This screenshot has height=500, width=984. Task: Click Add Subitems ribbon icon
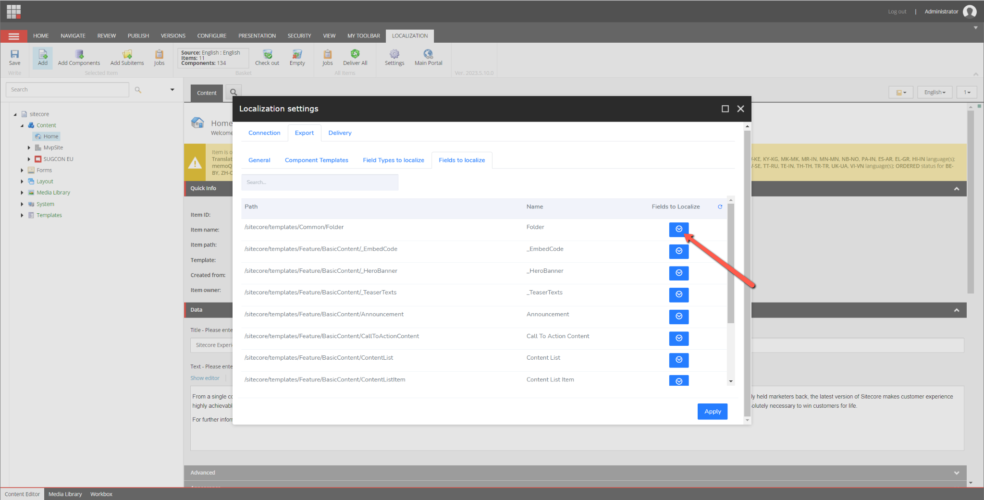(x=127, y=57)
